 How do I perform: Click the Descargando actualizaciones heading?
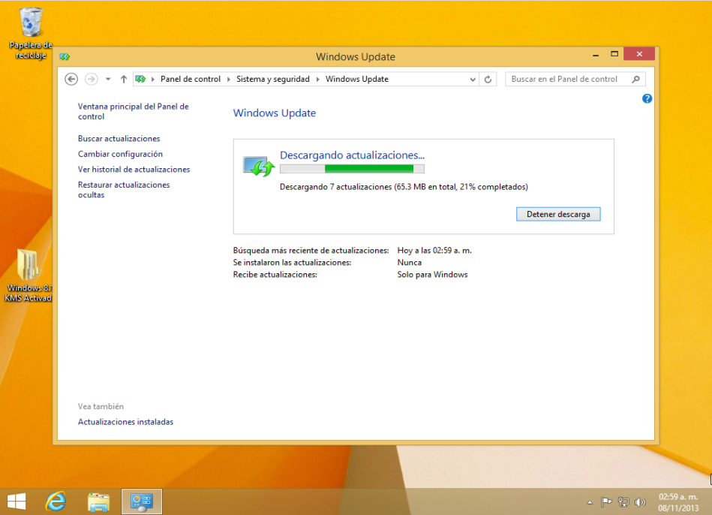tap(352, 155)
